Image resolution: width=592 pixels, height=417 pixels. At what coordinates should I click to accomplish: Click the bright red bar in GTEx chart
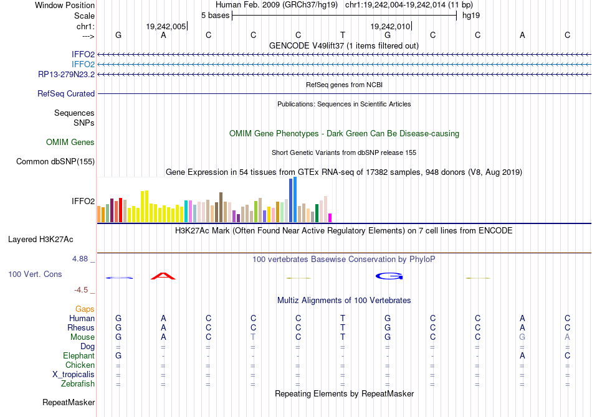[x=120, y=210]
